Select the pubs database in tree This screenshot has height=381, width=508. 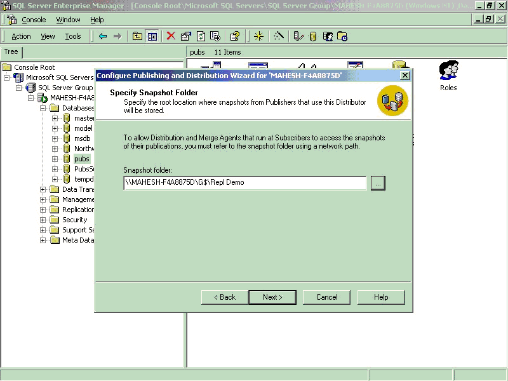click(82, 159)
